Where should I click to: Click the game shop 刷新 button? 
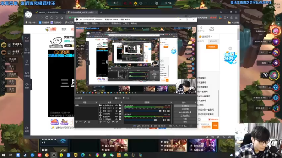pyautogui.click(x=54, y=150)
